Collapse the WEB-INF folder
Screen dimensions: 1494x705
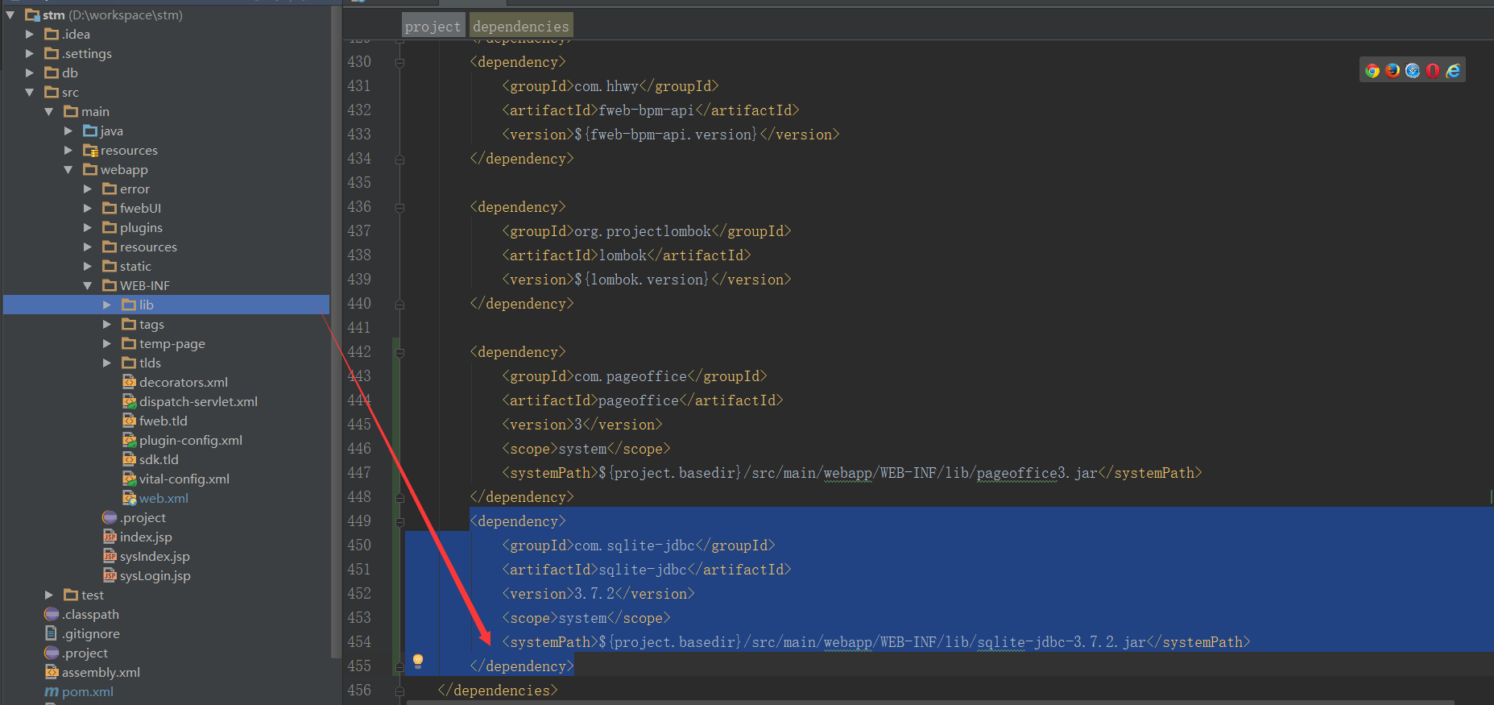click(88, 285)
